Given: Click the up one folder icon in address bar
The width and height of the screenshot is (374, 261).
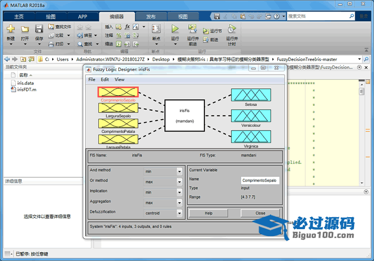Looking at the screenshot, I should [x=23, y=59].
